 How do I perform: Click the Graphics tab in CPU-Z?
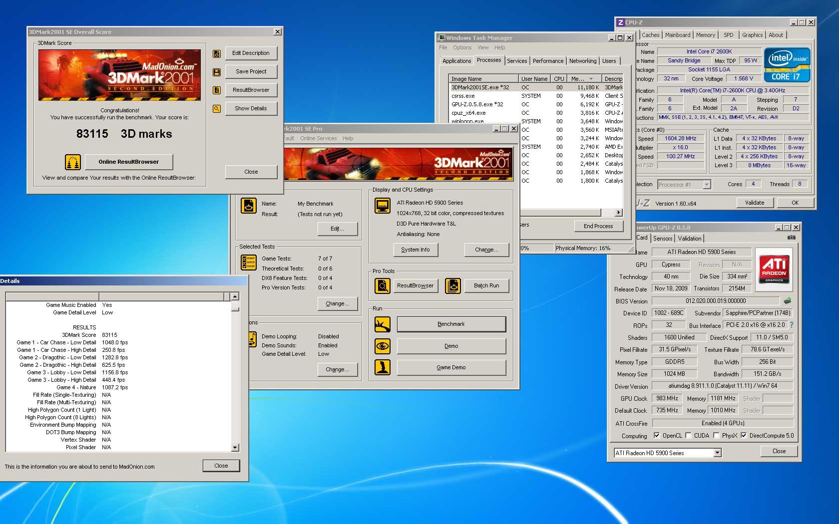752,35
